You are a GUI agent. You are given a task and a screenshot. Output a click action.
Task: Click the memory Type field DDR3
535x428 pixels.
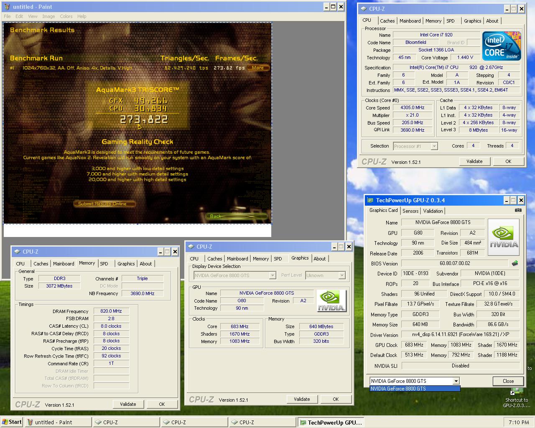tap(60, 278)
